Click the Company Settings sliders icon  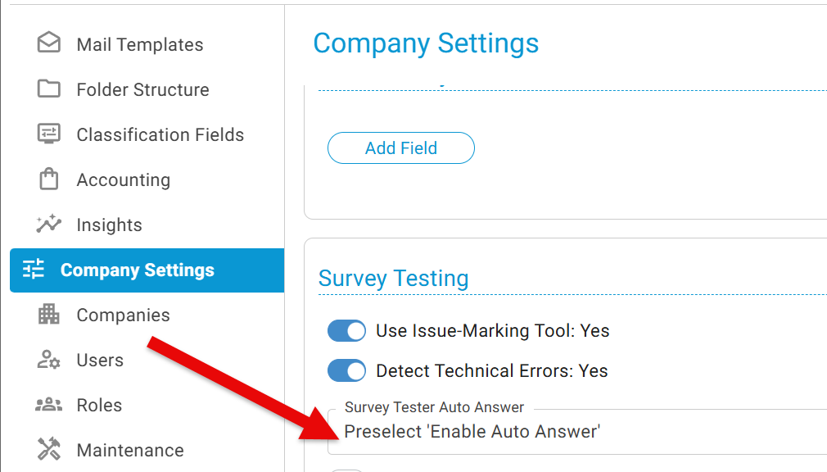click(x=34, y=270)
